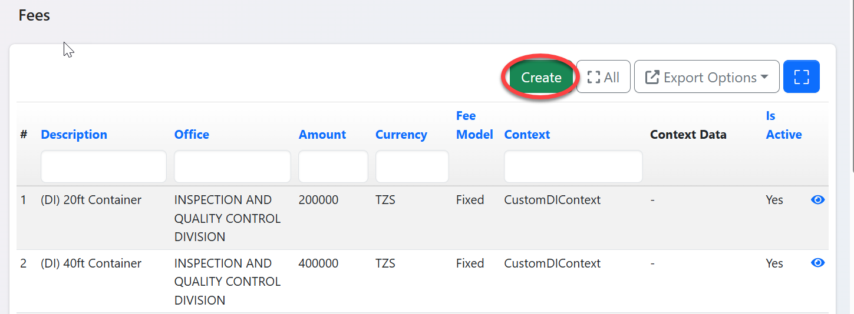The width and height of the screenshot is (854, 314).
Task: Toggle fullscreen with the blue expand icon
Action: coord(801,77)
